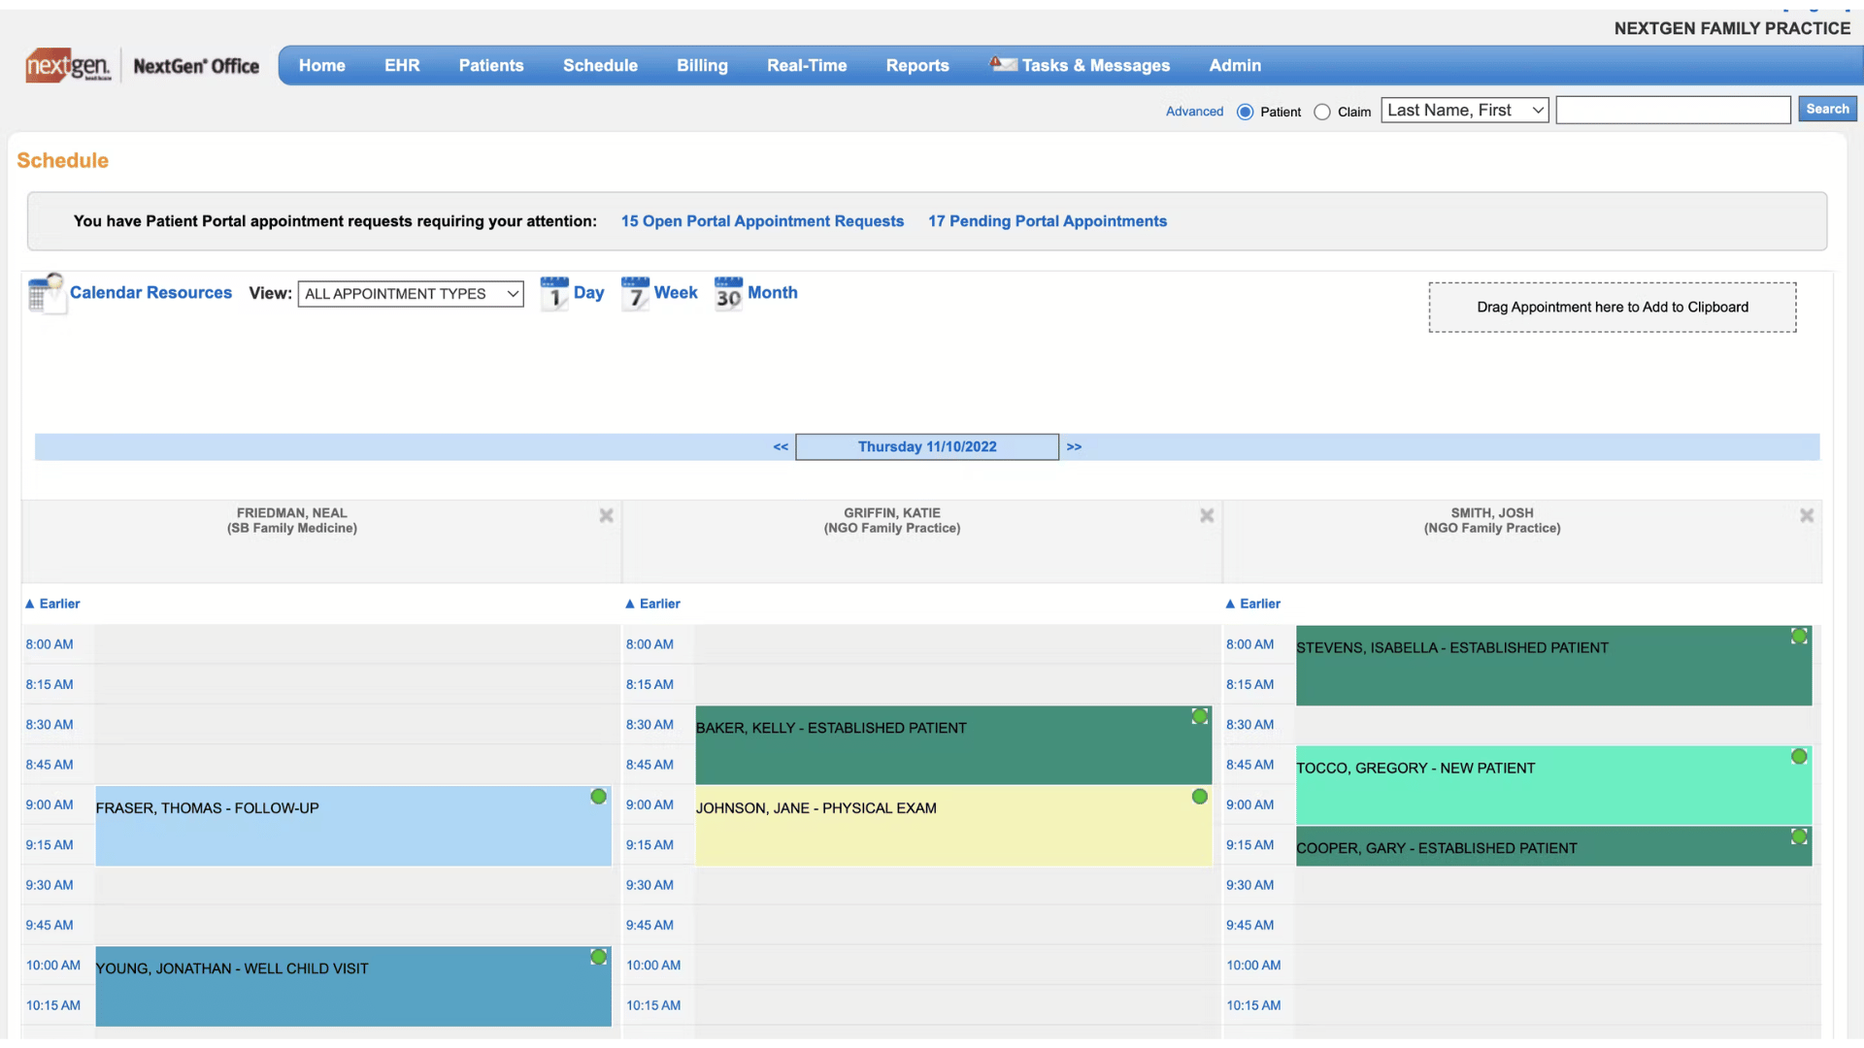Click green status dot on Fraser, Thomas appointment
This screenshot has width=1864, height=1048.
coord(598,797)
